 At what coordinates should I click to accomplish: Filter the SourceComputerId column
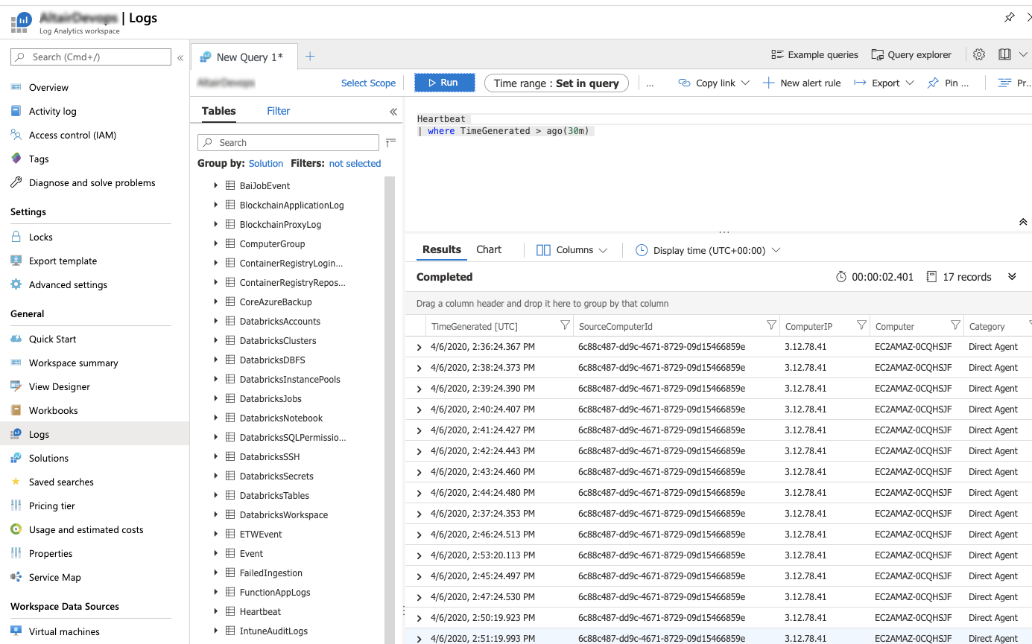(x=771, y=325)
